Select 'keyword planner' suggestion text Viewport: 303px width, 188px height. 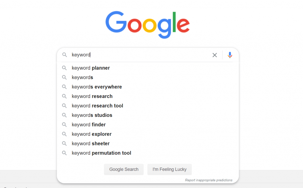[91, 68]
